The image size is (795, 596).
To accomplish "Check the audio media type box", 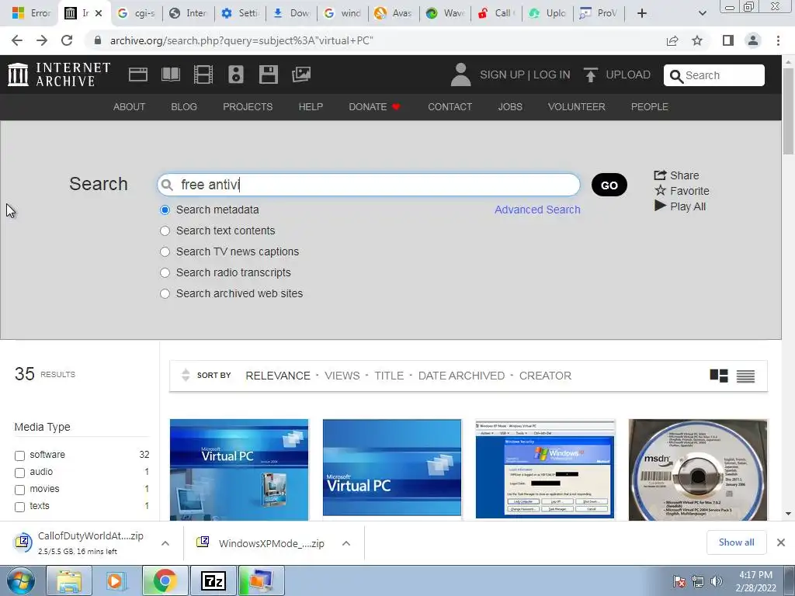I will (x=19, y=473).
